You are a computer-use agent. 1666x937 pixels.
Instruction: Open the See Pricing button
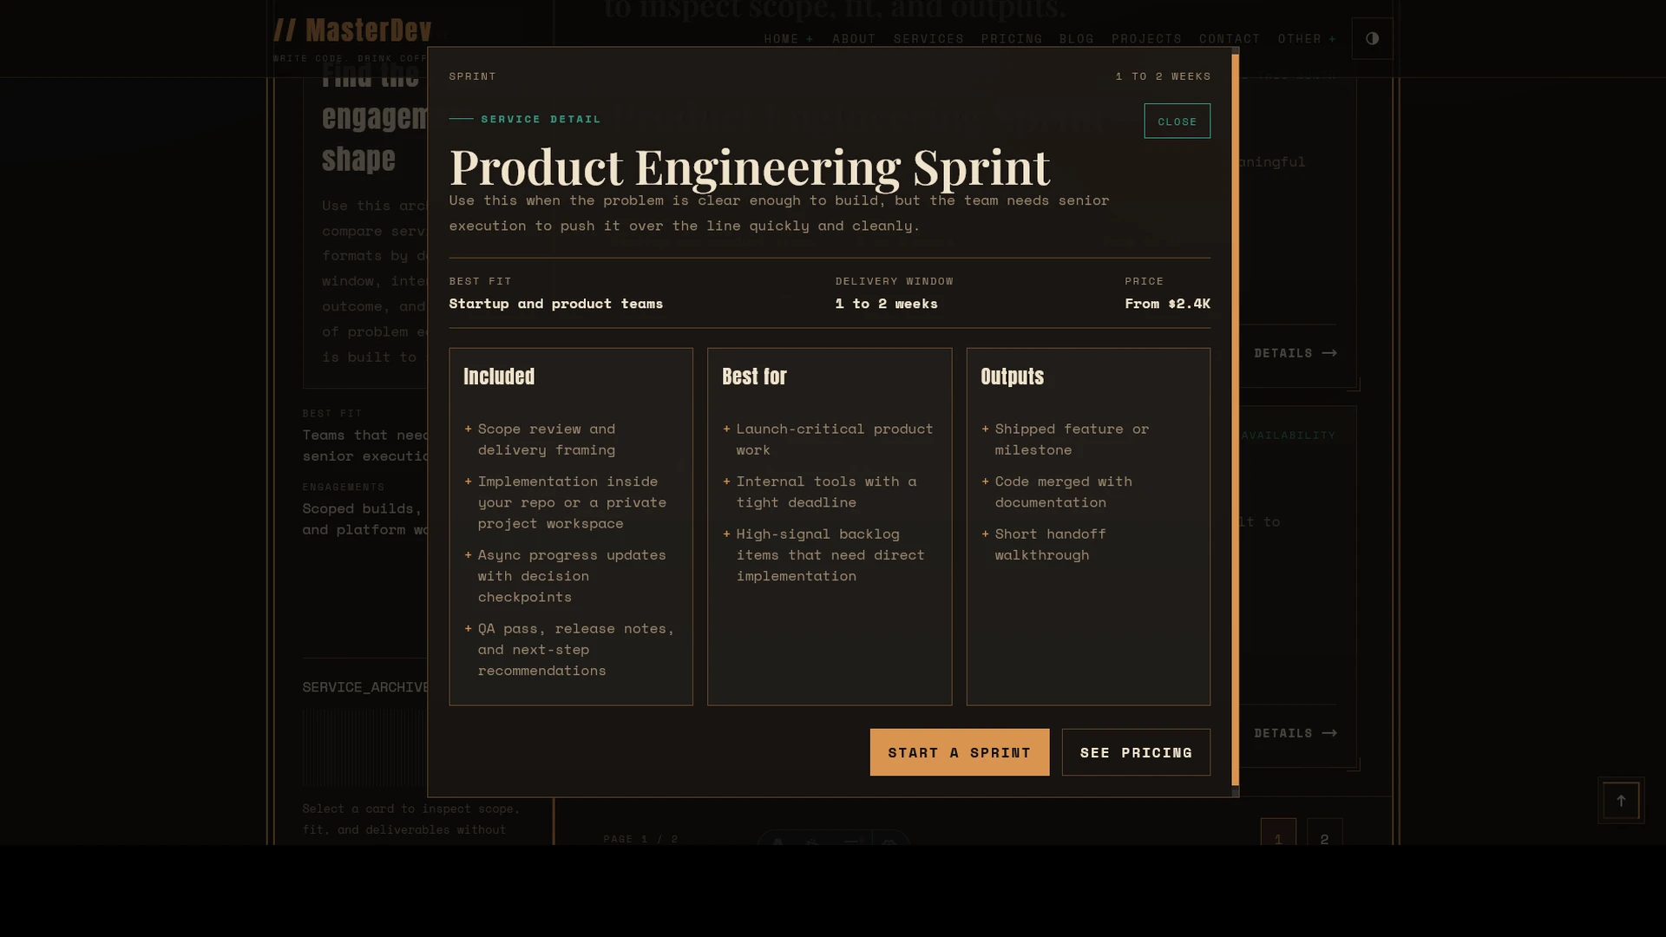[x=1136, y=752]
